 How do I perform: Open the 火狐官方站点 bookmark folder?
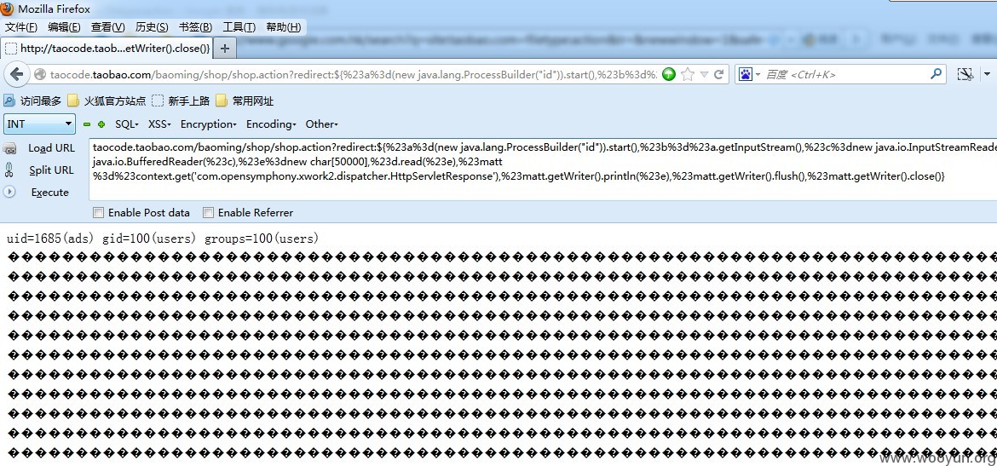(x=107, y=101)
